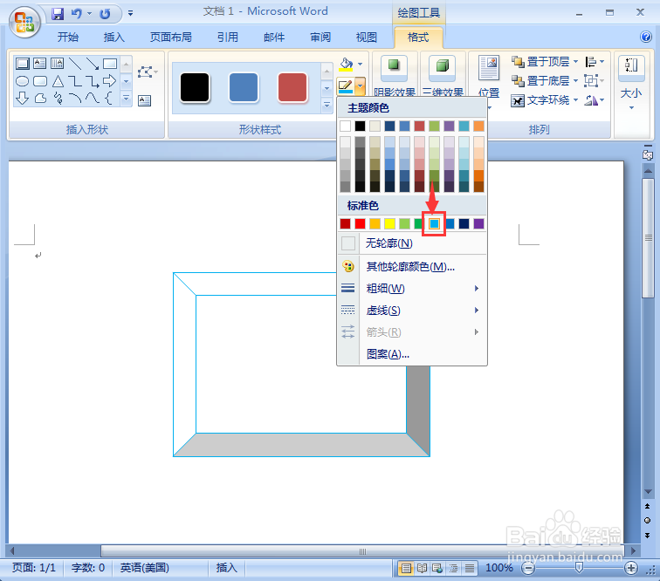This screenshot has height=581, width=660.
Task: Open the 开始 tab
Action: tap(68, 37)
